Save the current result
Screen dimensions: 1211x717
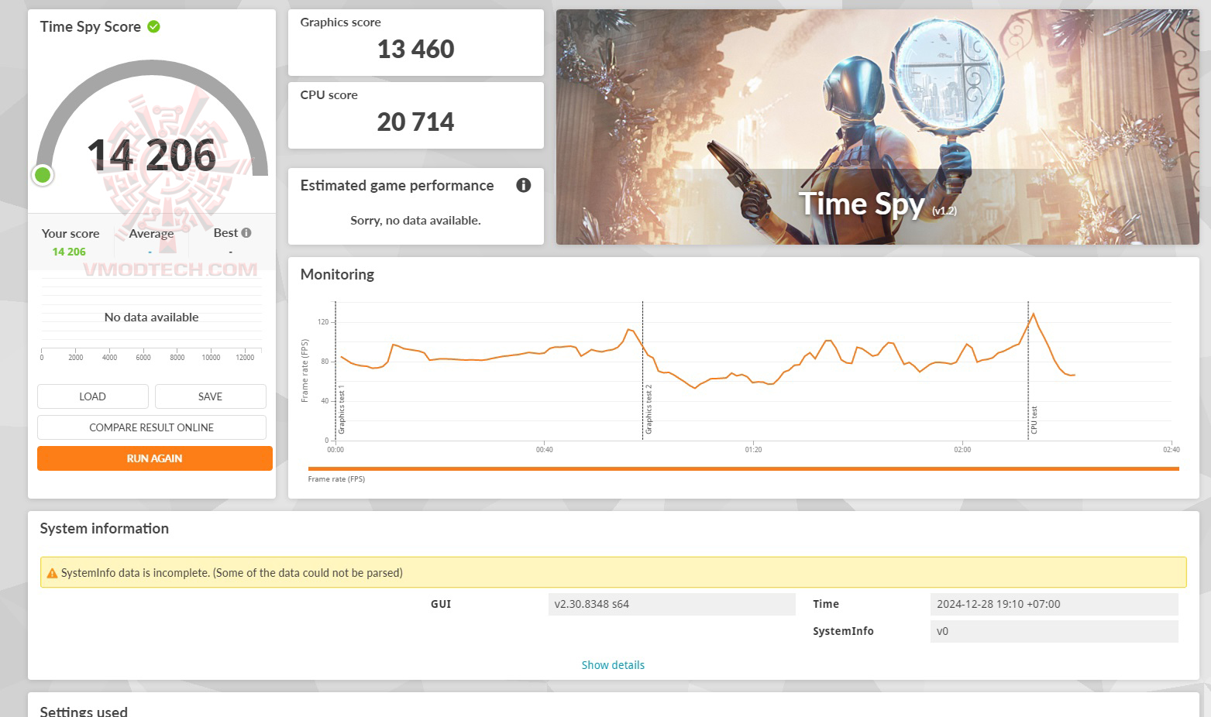[x=211, y=396]
